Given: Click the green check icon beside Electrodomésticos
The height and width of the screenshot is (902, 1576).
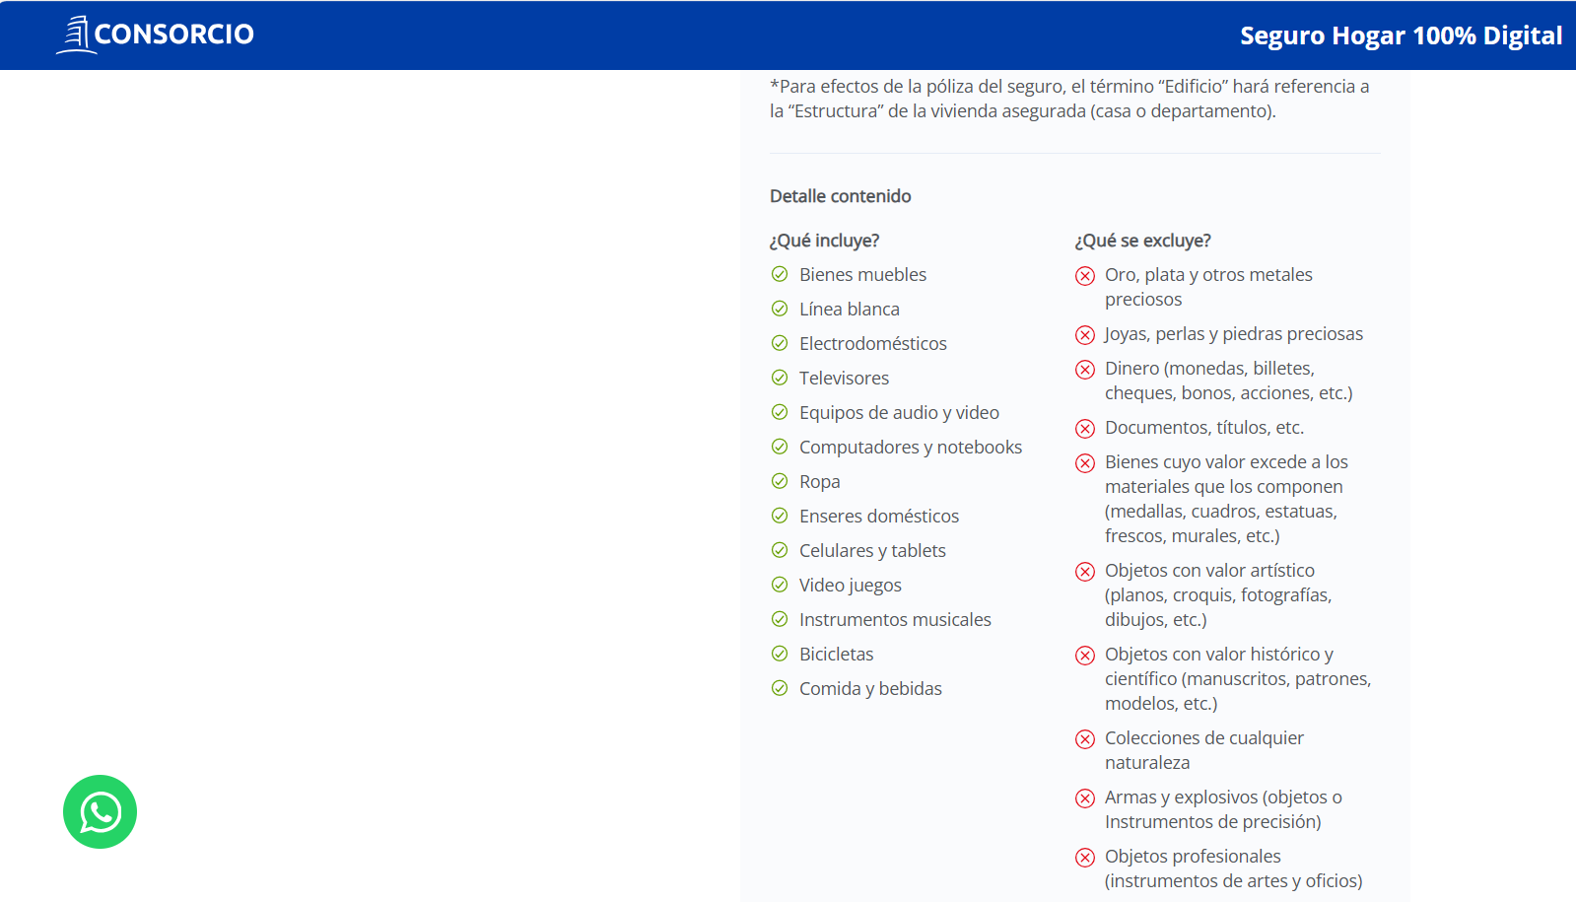Looking at the screenshot, I should [780, 343].
